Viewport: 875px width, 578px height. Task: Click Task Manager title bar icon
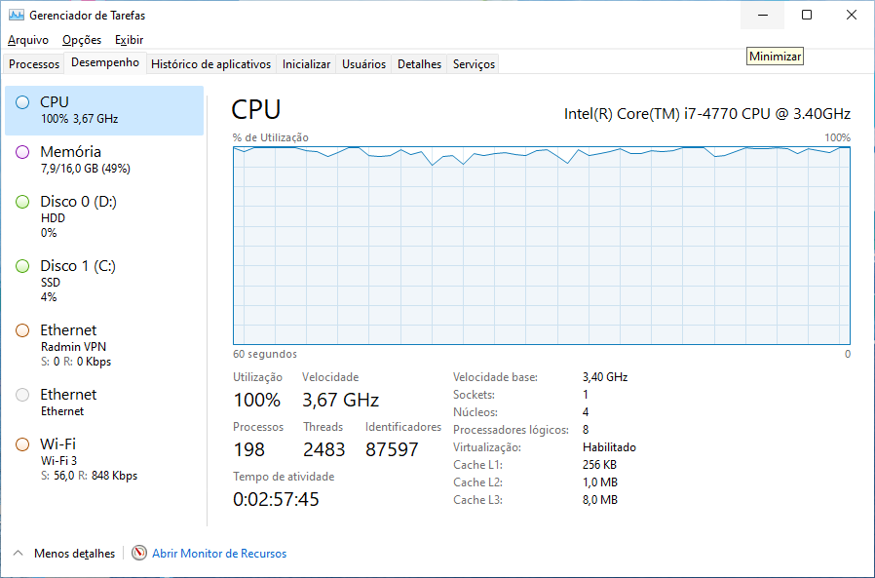click(x=17, y=15)
